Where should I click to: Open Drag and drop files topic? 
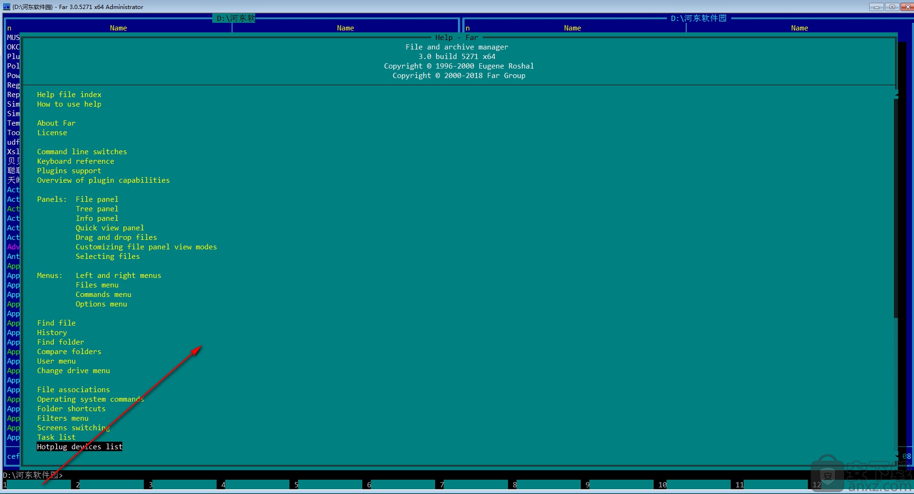116,237
